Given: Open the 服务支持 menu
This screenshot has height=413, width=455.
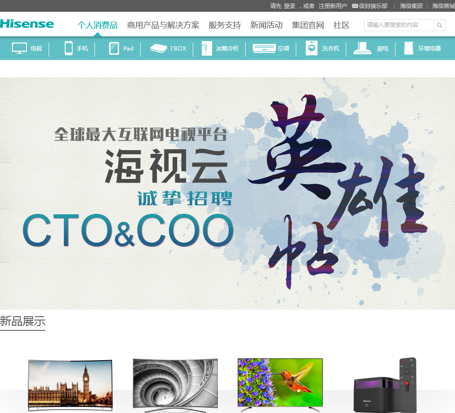Looking at the screenshot, I should tap(224, 25).
